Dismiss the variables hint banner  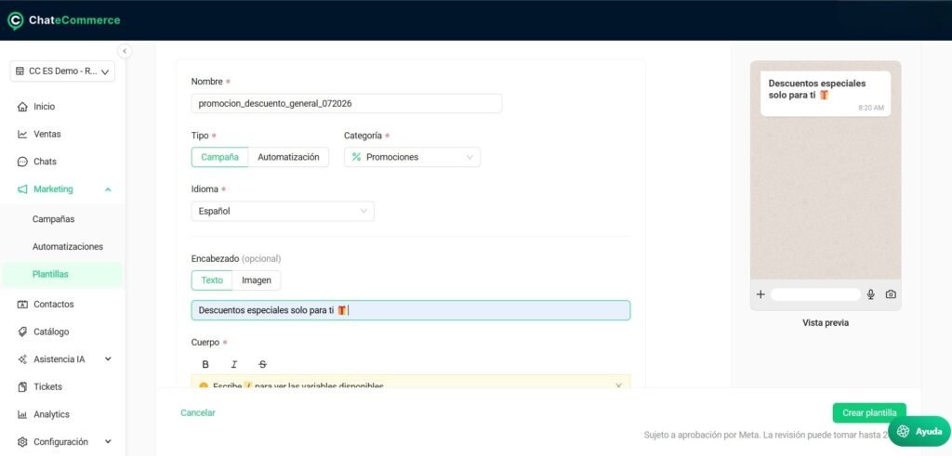(618, 385)
